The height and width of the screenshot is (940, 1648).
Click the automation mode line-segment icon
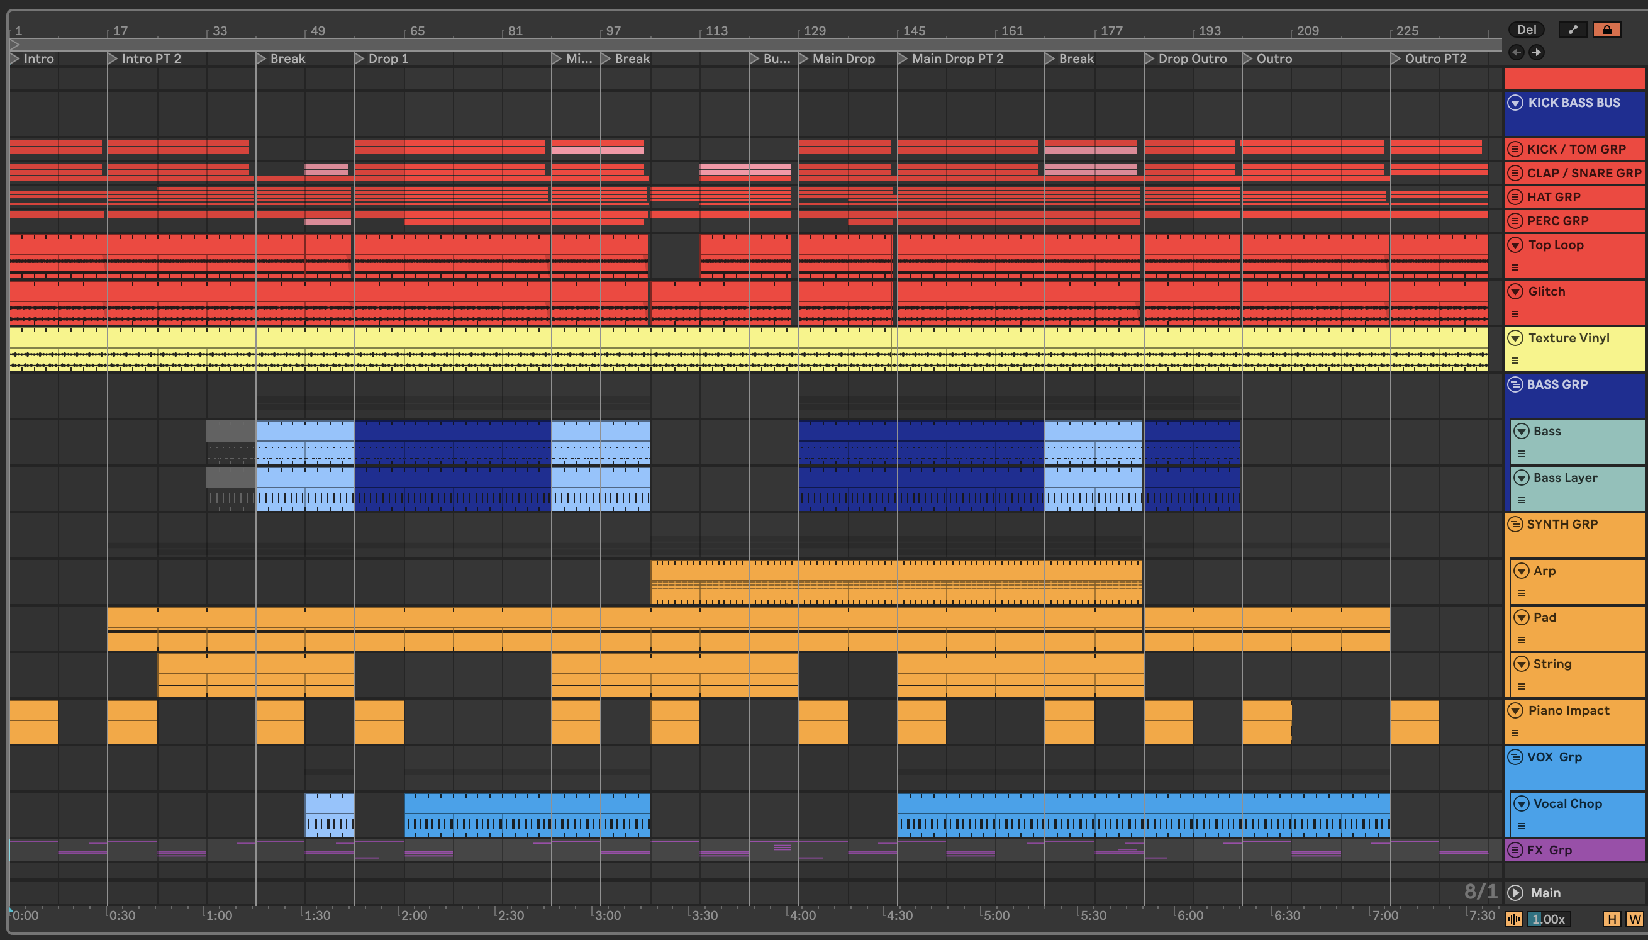(x=1573, y=30)
